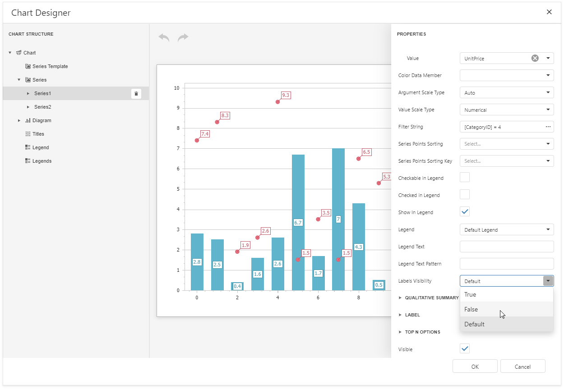Click the undo arrow above the chart preview
Screen dimensions: 564x389
point(163,37)
